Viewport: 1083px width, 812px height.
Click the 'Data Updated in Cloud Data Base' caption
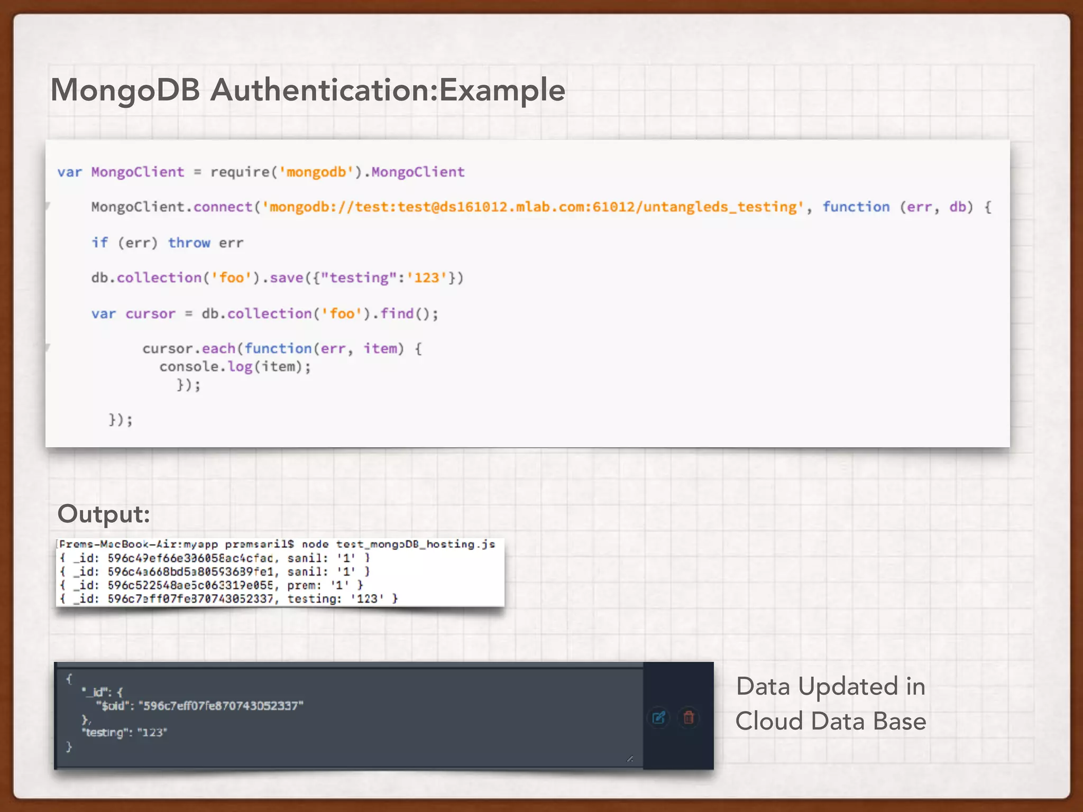[x=830, y=704]
